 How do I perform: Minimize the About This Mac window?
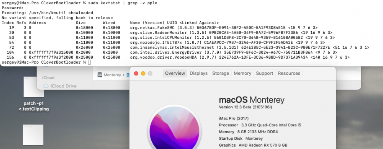click(143, 73)
